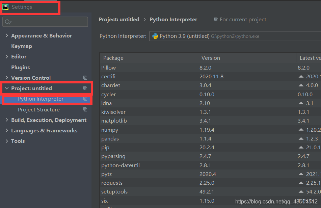Click the upgrade arrow for chardet

301,85
